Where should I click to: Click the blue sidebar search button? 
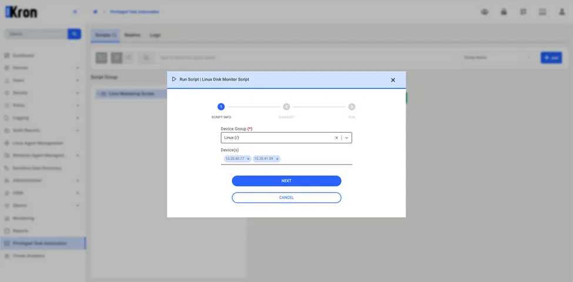pyautogui.click(x=74, y=34)
